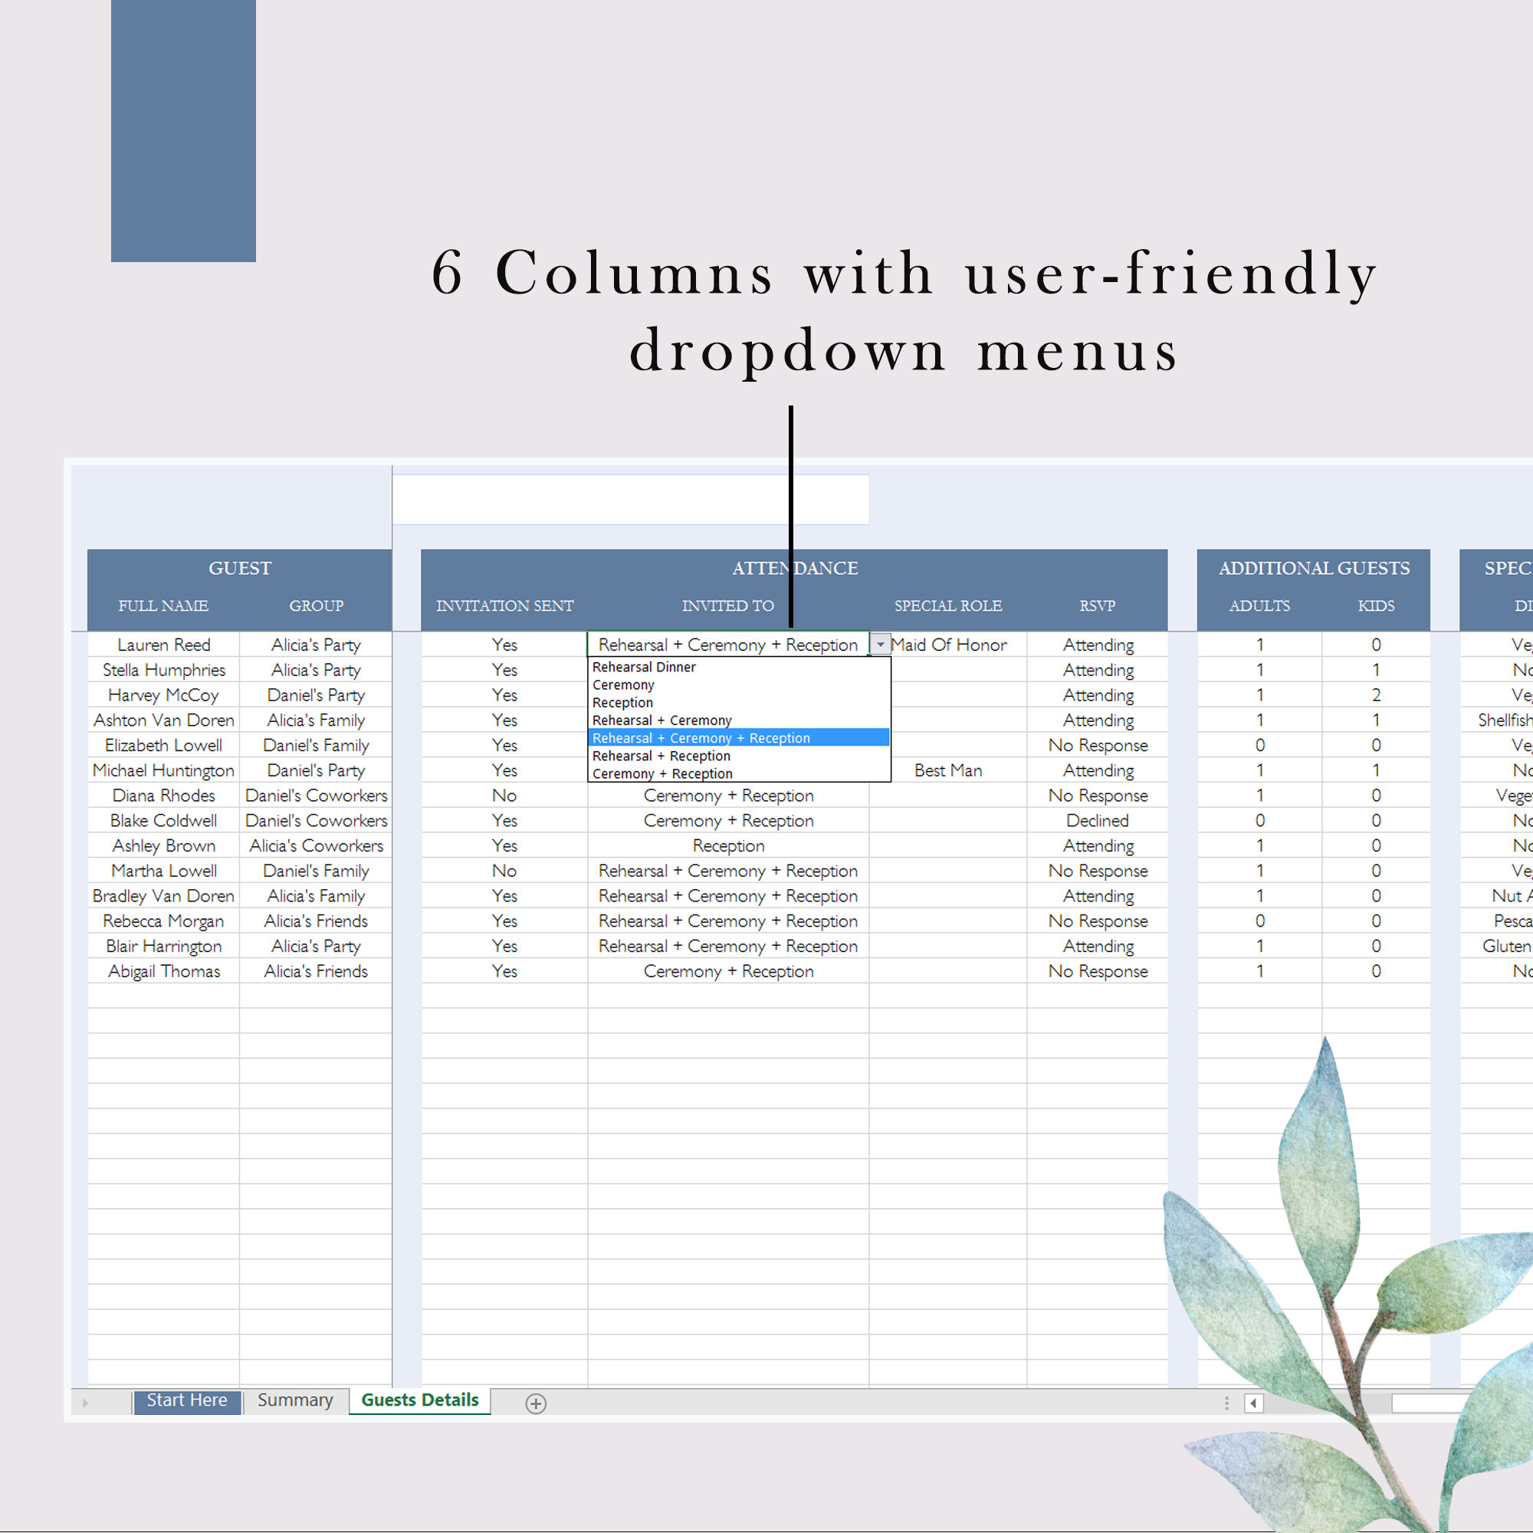This screenshot has width=1533, height=1533.
Task: Click the New Sheet plus icon
Action: pos(537,1401)
